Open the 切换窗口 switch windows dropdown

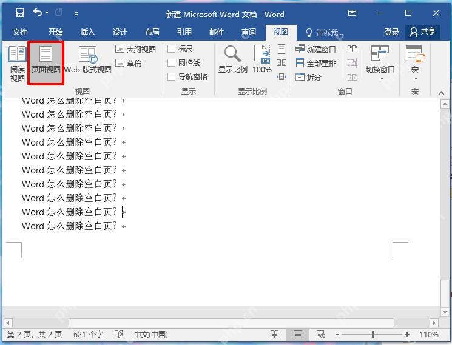pos(380,63)
